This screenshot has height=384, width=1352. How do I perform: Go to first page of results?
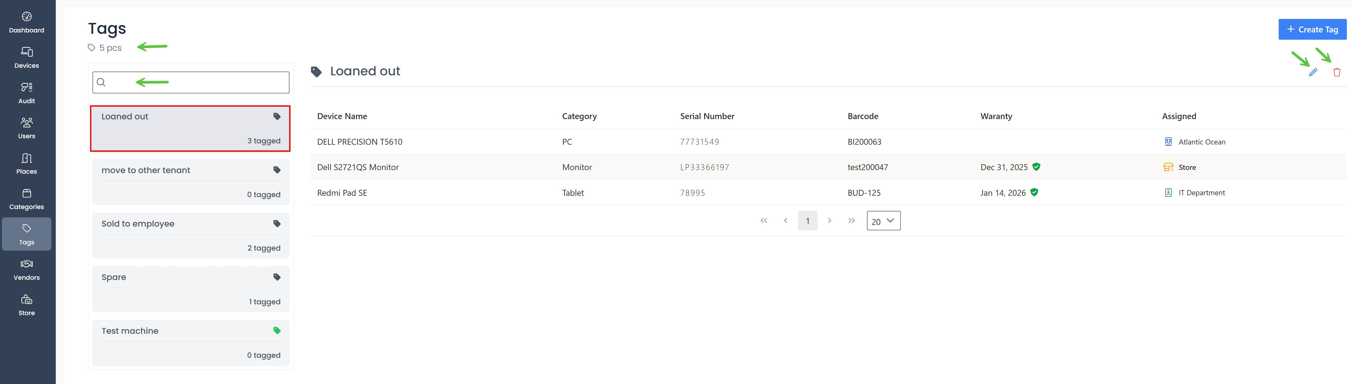(x=764, y=221)
